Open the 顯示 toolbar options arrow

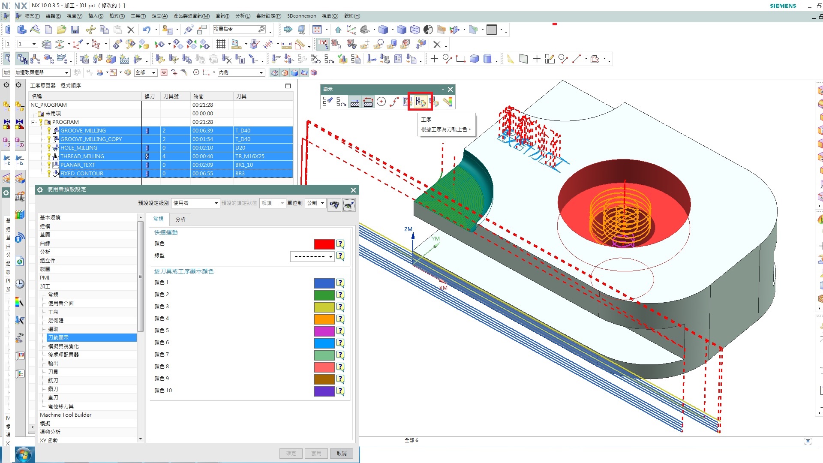point(443,89)
